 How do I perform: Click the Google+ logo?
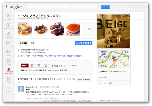(14, 7)
